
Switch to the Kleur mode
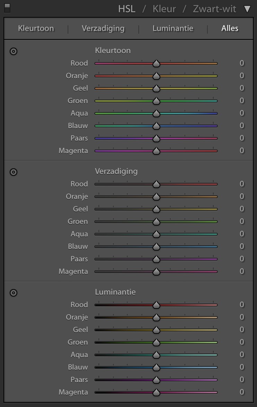tap(164, 9)
